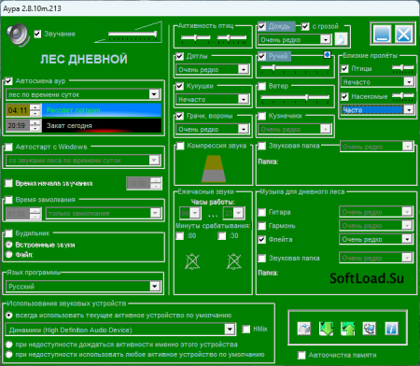420x366 pixels.
Task: Select Встроенные звуки radio button
Action: (9, 245)
